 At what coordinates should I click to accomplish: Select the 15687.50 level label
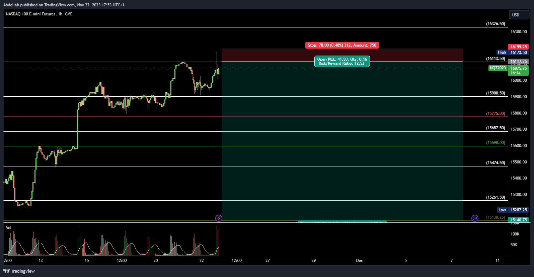(495, 128)
